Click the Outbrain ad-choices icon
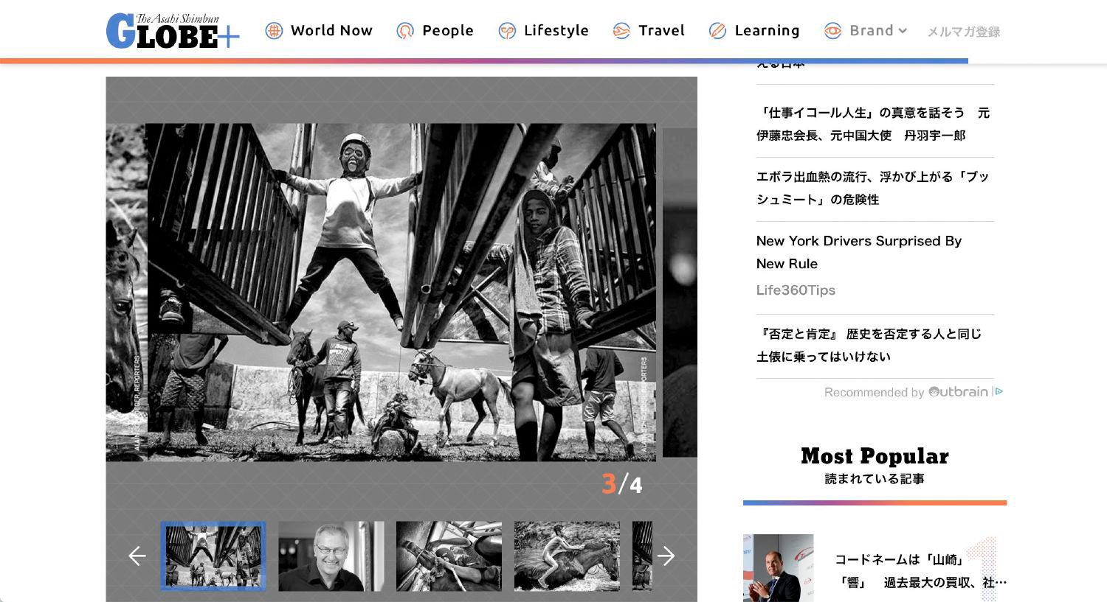The image size is (1107, 602). [999, 392]
